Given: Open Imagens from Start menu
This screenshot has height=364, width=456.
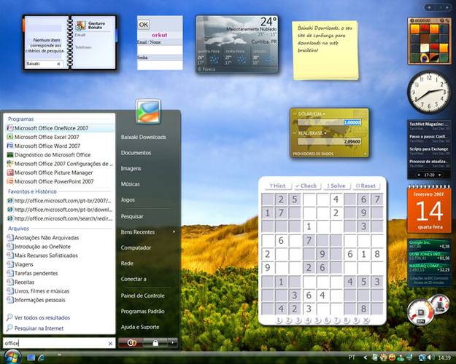Looking at the screenshot, I should (131, 168).
